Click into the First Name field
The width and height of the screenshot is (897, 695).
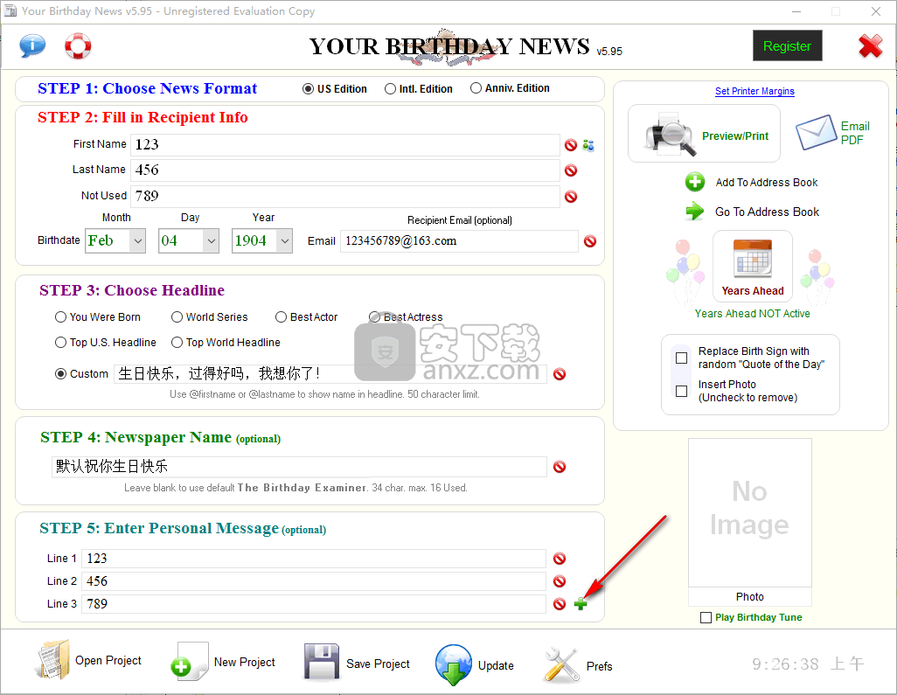pyautogui.click(x=345, y=145)
